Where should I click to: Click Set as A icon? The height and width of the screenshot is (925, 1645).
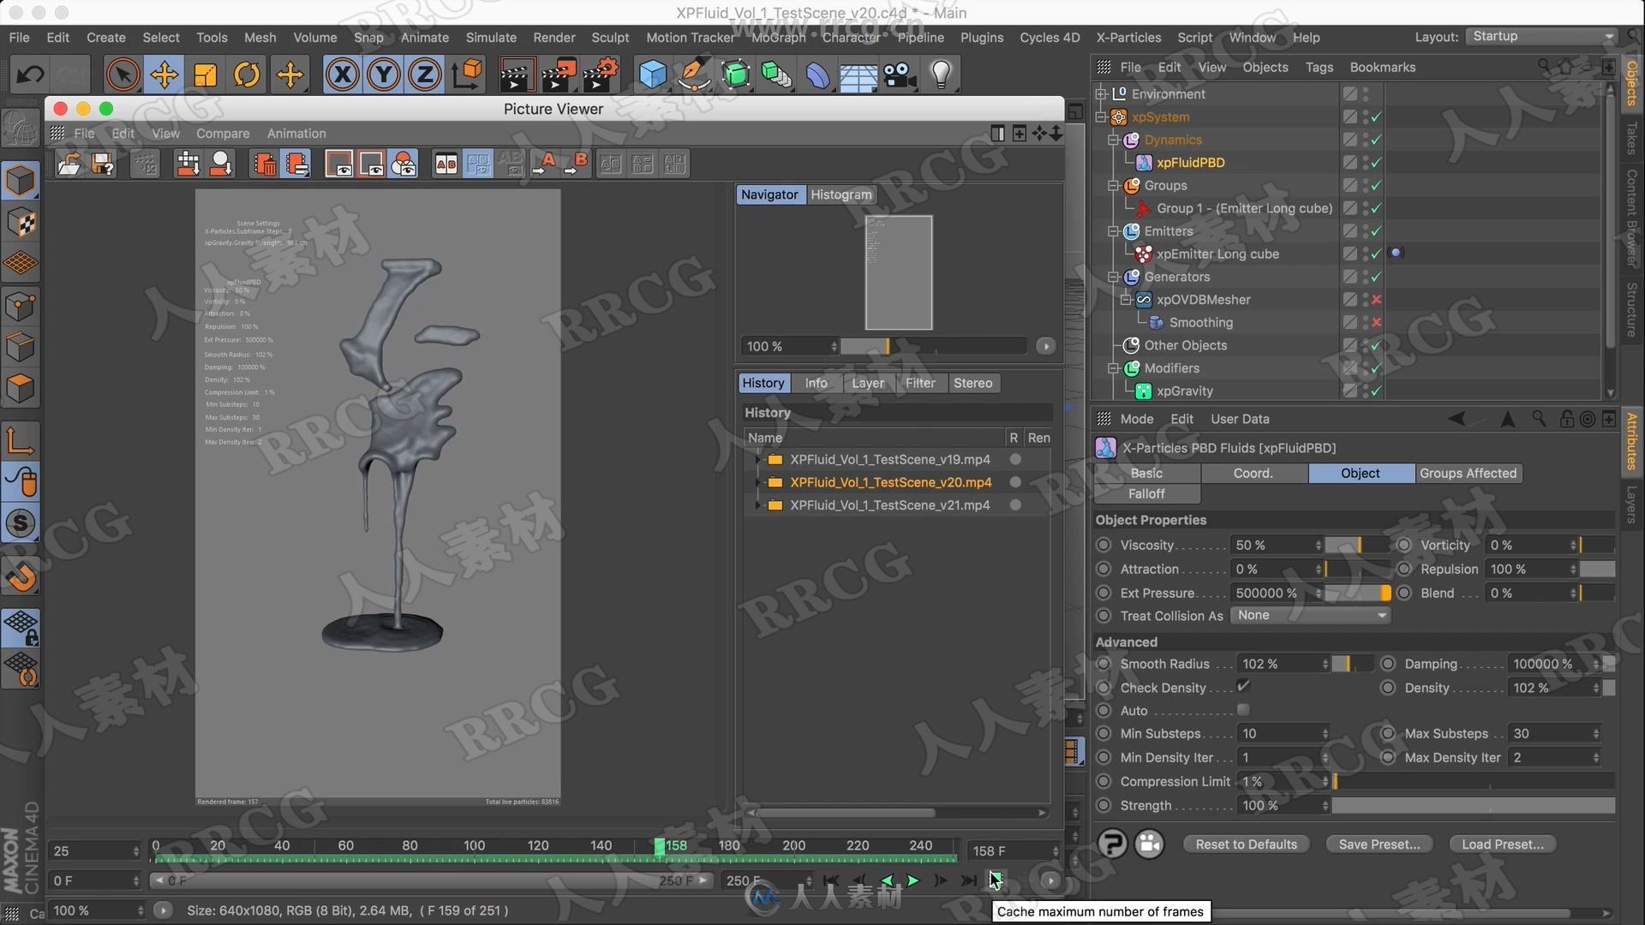point(544,164)
